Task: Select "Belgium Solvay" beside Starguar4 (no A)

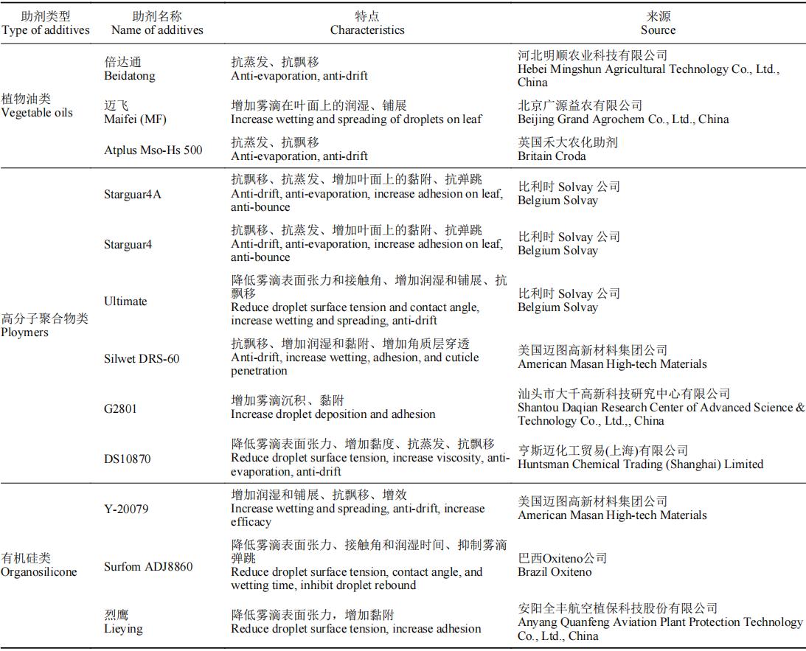Action: coord(557,251)
